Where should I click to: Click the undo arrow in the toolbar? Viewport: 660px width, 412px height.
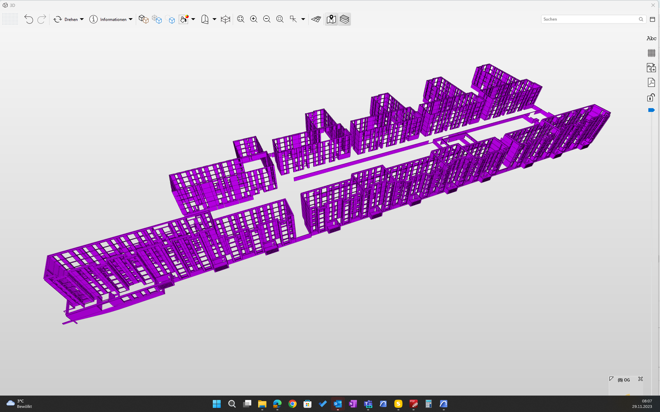pyautogui.click(x=28, y=19)
